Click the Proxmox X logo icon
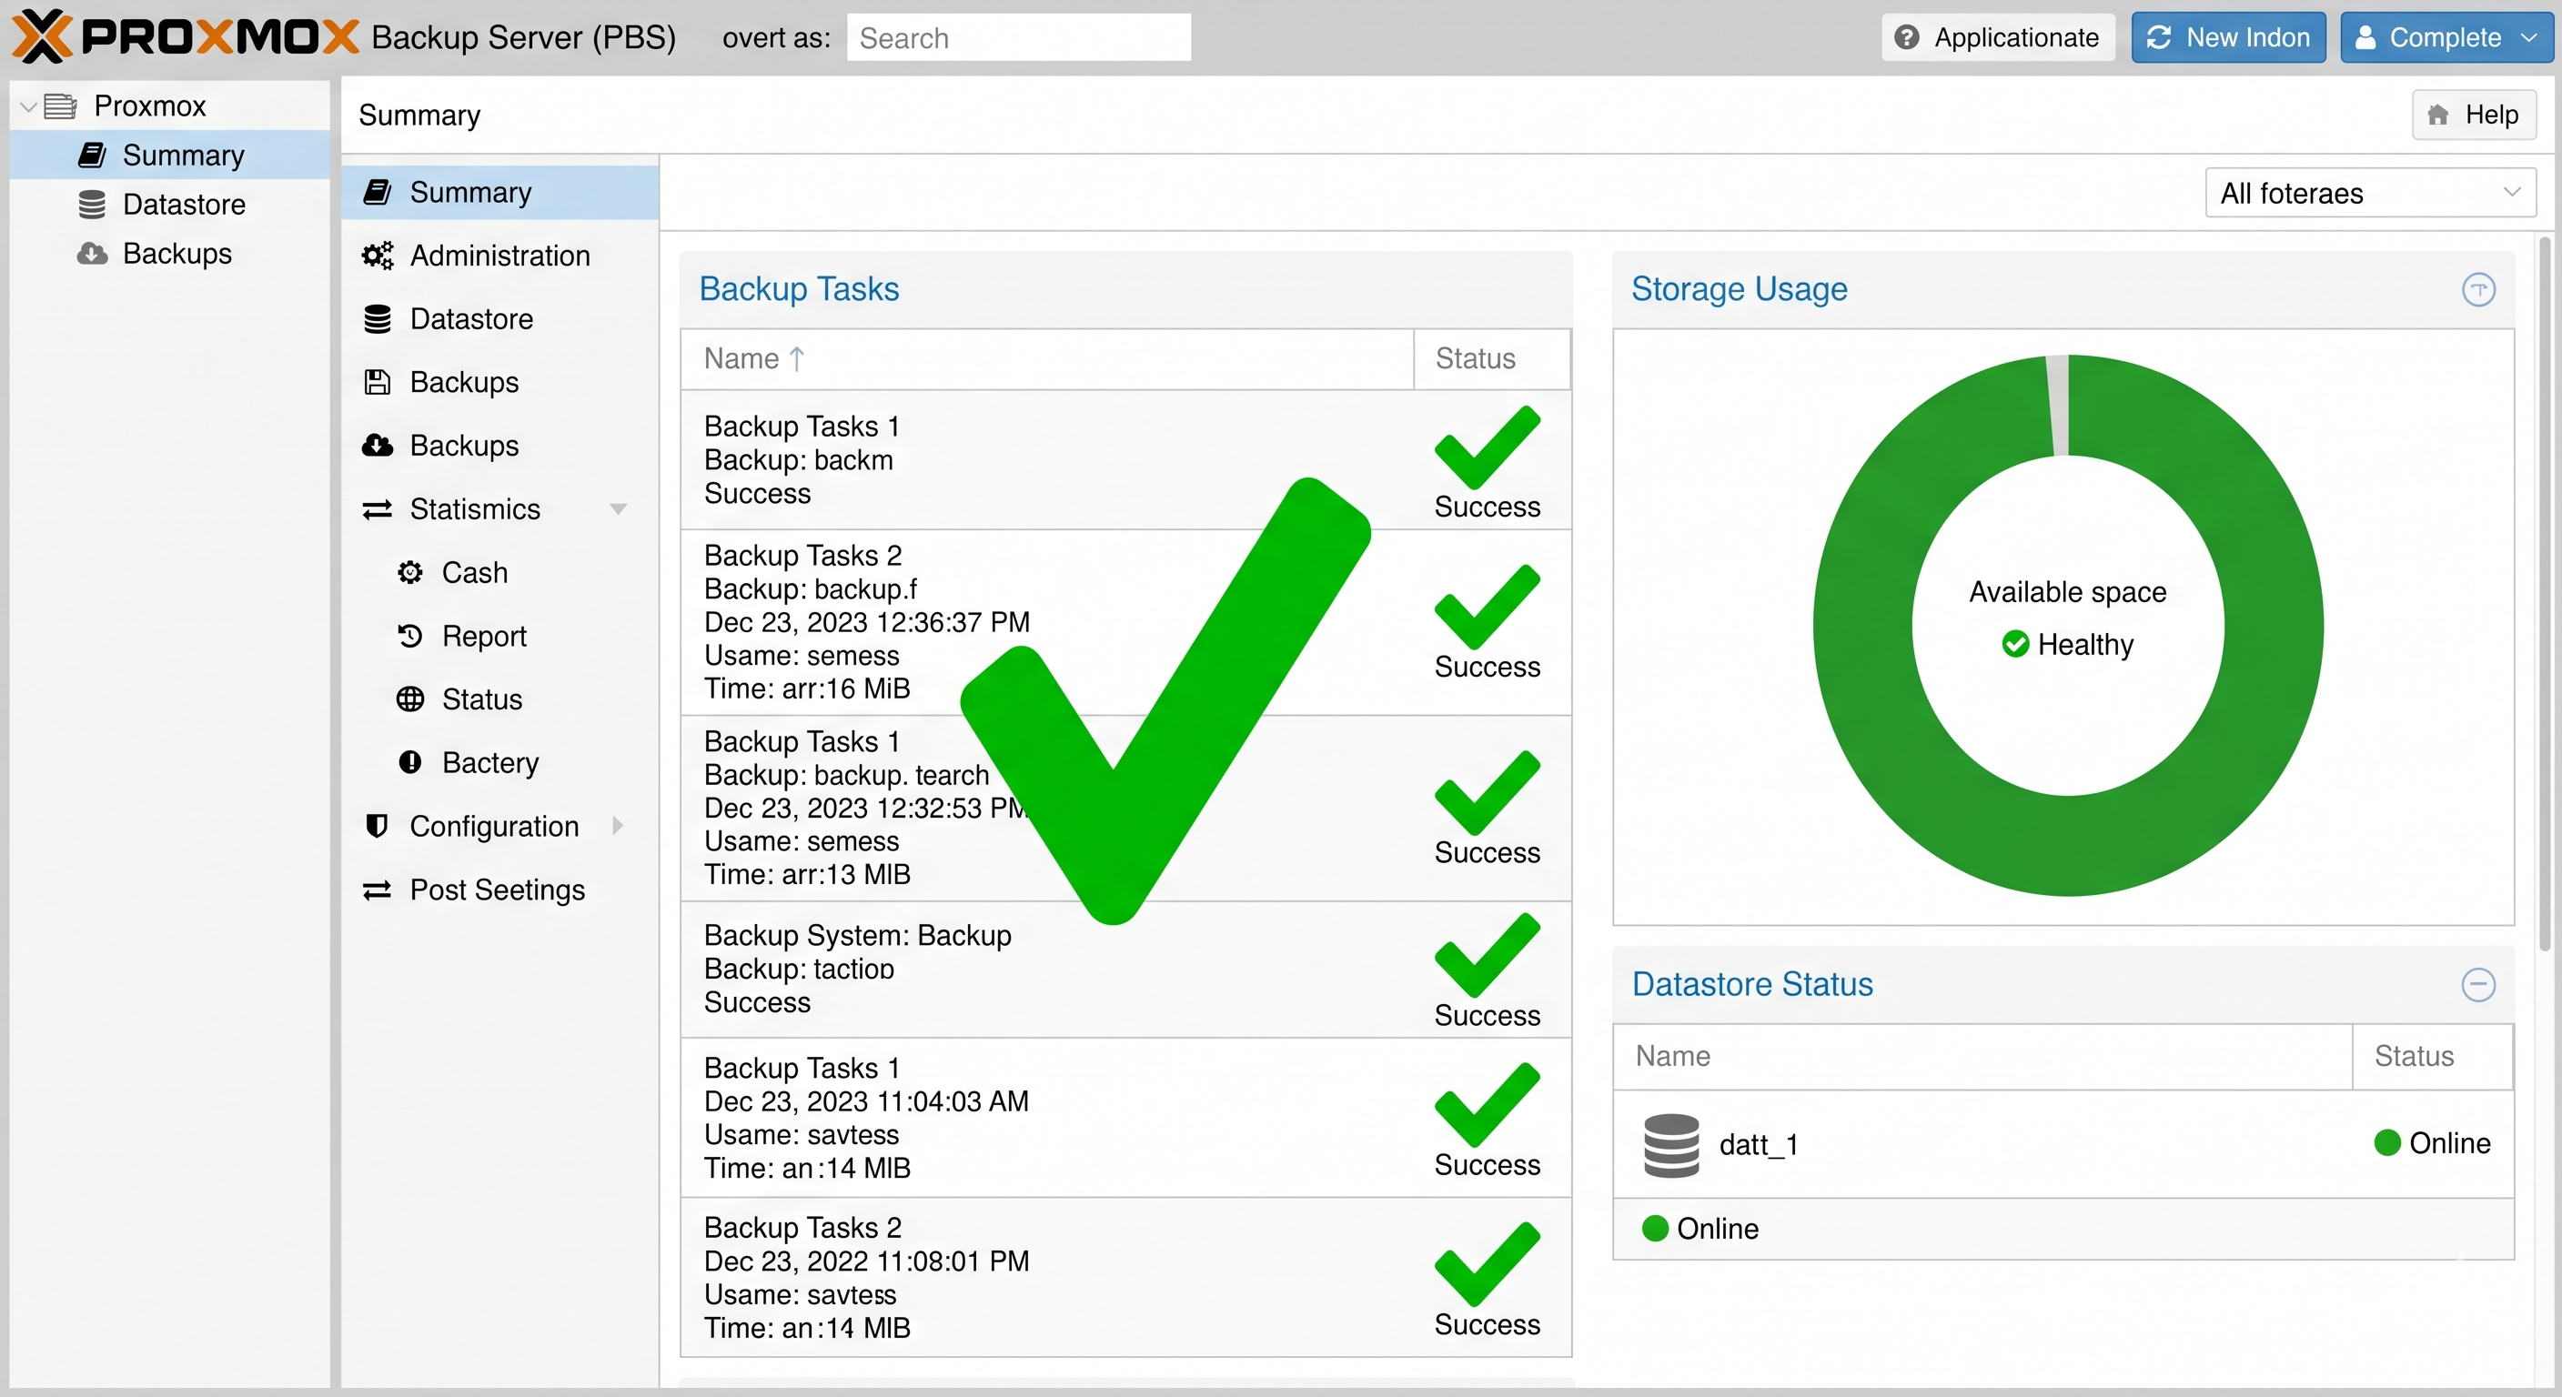 pyautogui.click(x=43, y=36)
